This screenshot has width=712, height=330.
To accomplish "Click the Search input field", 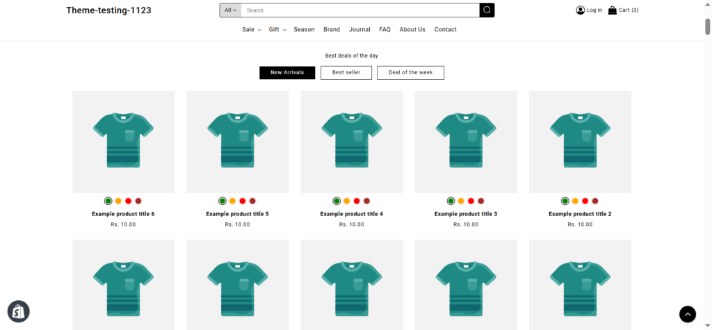I will [360, 10].
